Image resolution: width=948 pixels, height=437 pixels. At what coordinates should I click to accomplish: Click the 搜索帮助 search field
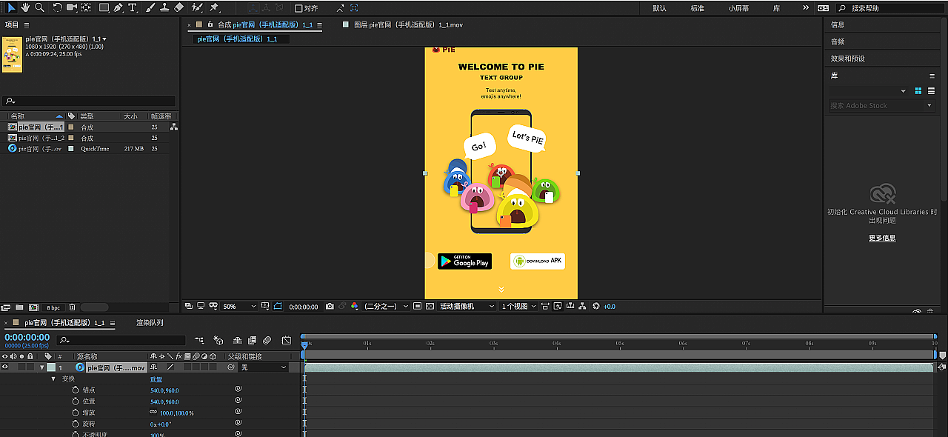pos(892,8)
